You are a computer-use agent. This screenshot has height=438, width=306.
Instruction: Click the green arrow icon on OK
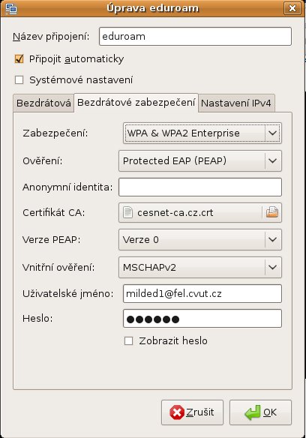(x=252, y=412)
